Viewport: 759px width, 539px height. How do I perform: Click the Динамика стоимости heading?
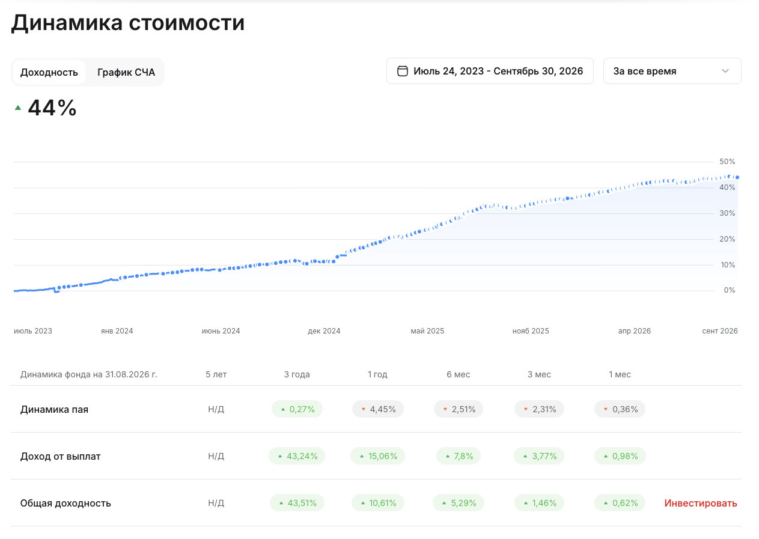click(128, 23)
